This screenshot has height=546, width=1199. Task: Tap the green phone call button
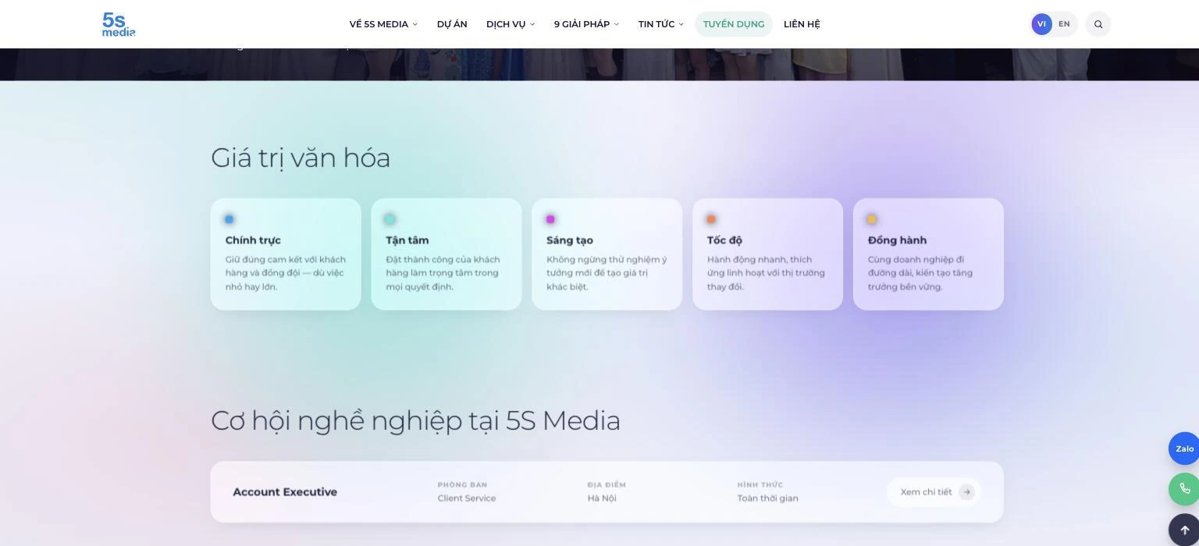pyautogui.click(x=1184, y=488)
